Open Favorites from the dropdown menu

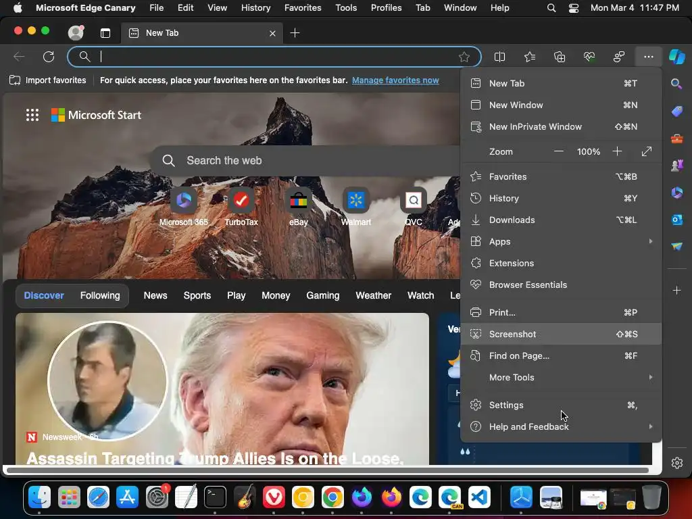coord(562,176)
